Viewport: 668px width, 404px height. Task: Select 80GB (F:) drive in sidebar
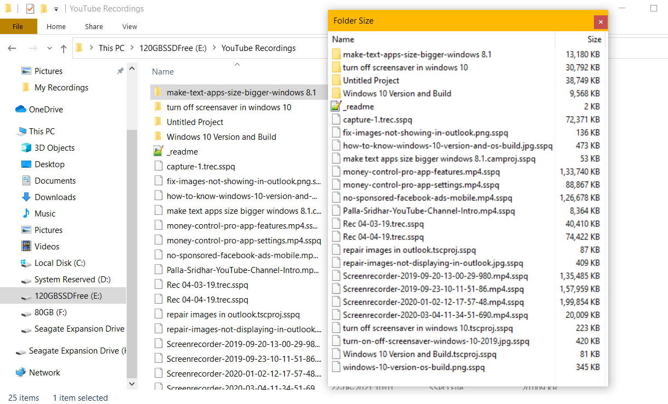pyautogui.click(x=50, y=312)
